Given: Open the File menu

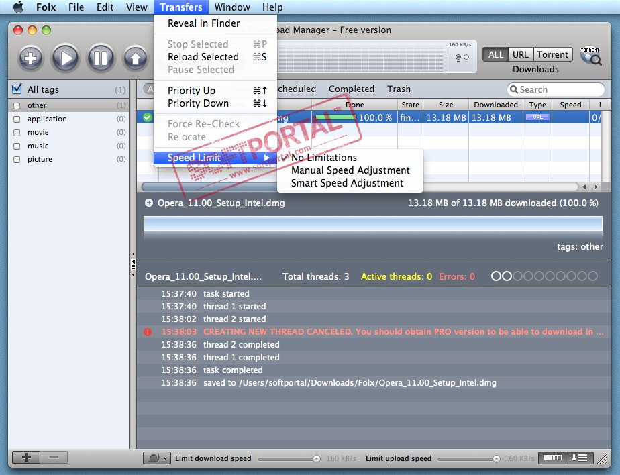Looking at the screenshot, I should (76, 7).
